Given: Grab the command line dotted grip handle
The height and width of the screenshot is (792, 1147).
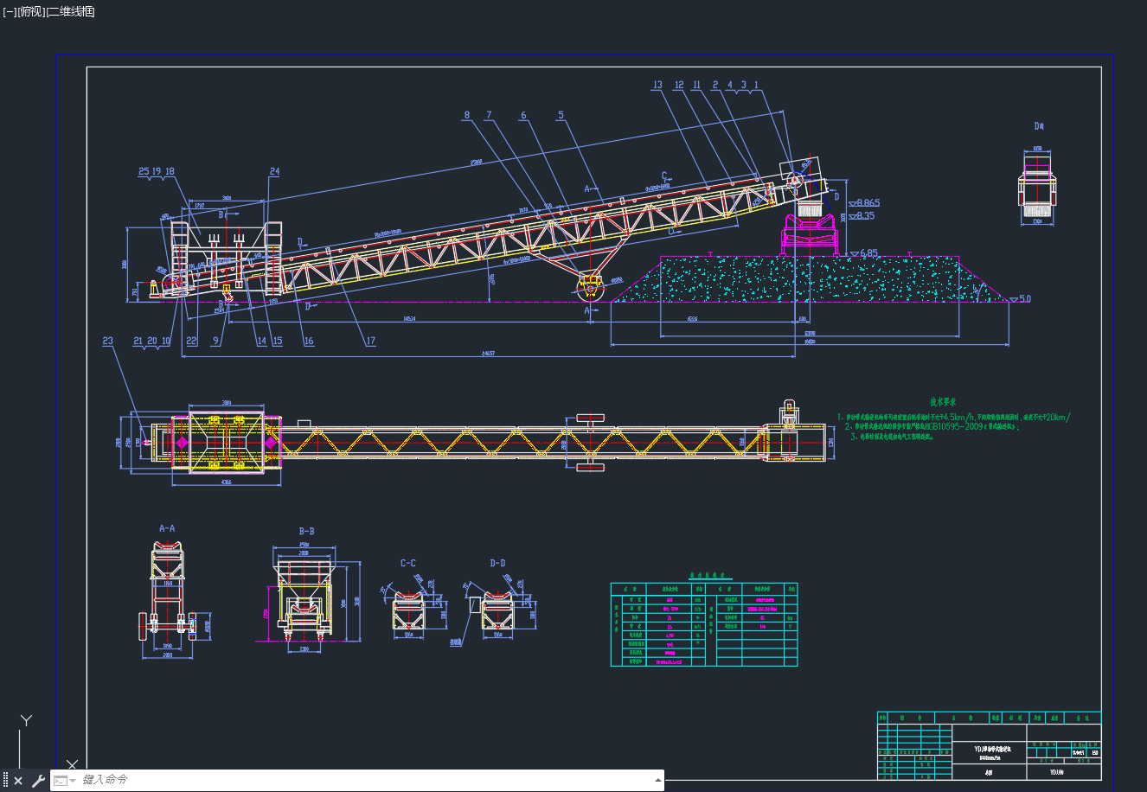Looking at the screenshot, I should click(5, 781).
